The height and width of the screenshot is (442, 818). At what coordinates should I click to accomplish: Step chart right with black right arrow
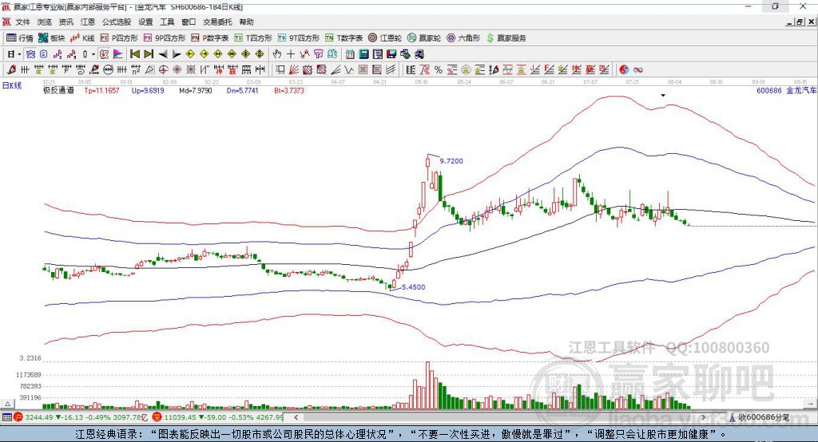click(177, 54)
